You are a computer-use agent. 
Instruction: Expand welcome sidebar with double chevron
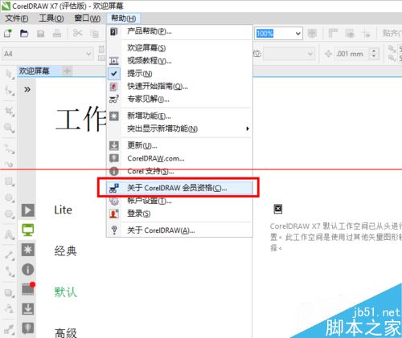[x=27, y=89]
